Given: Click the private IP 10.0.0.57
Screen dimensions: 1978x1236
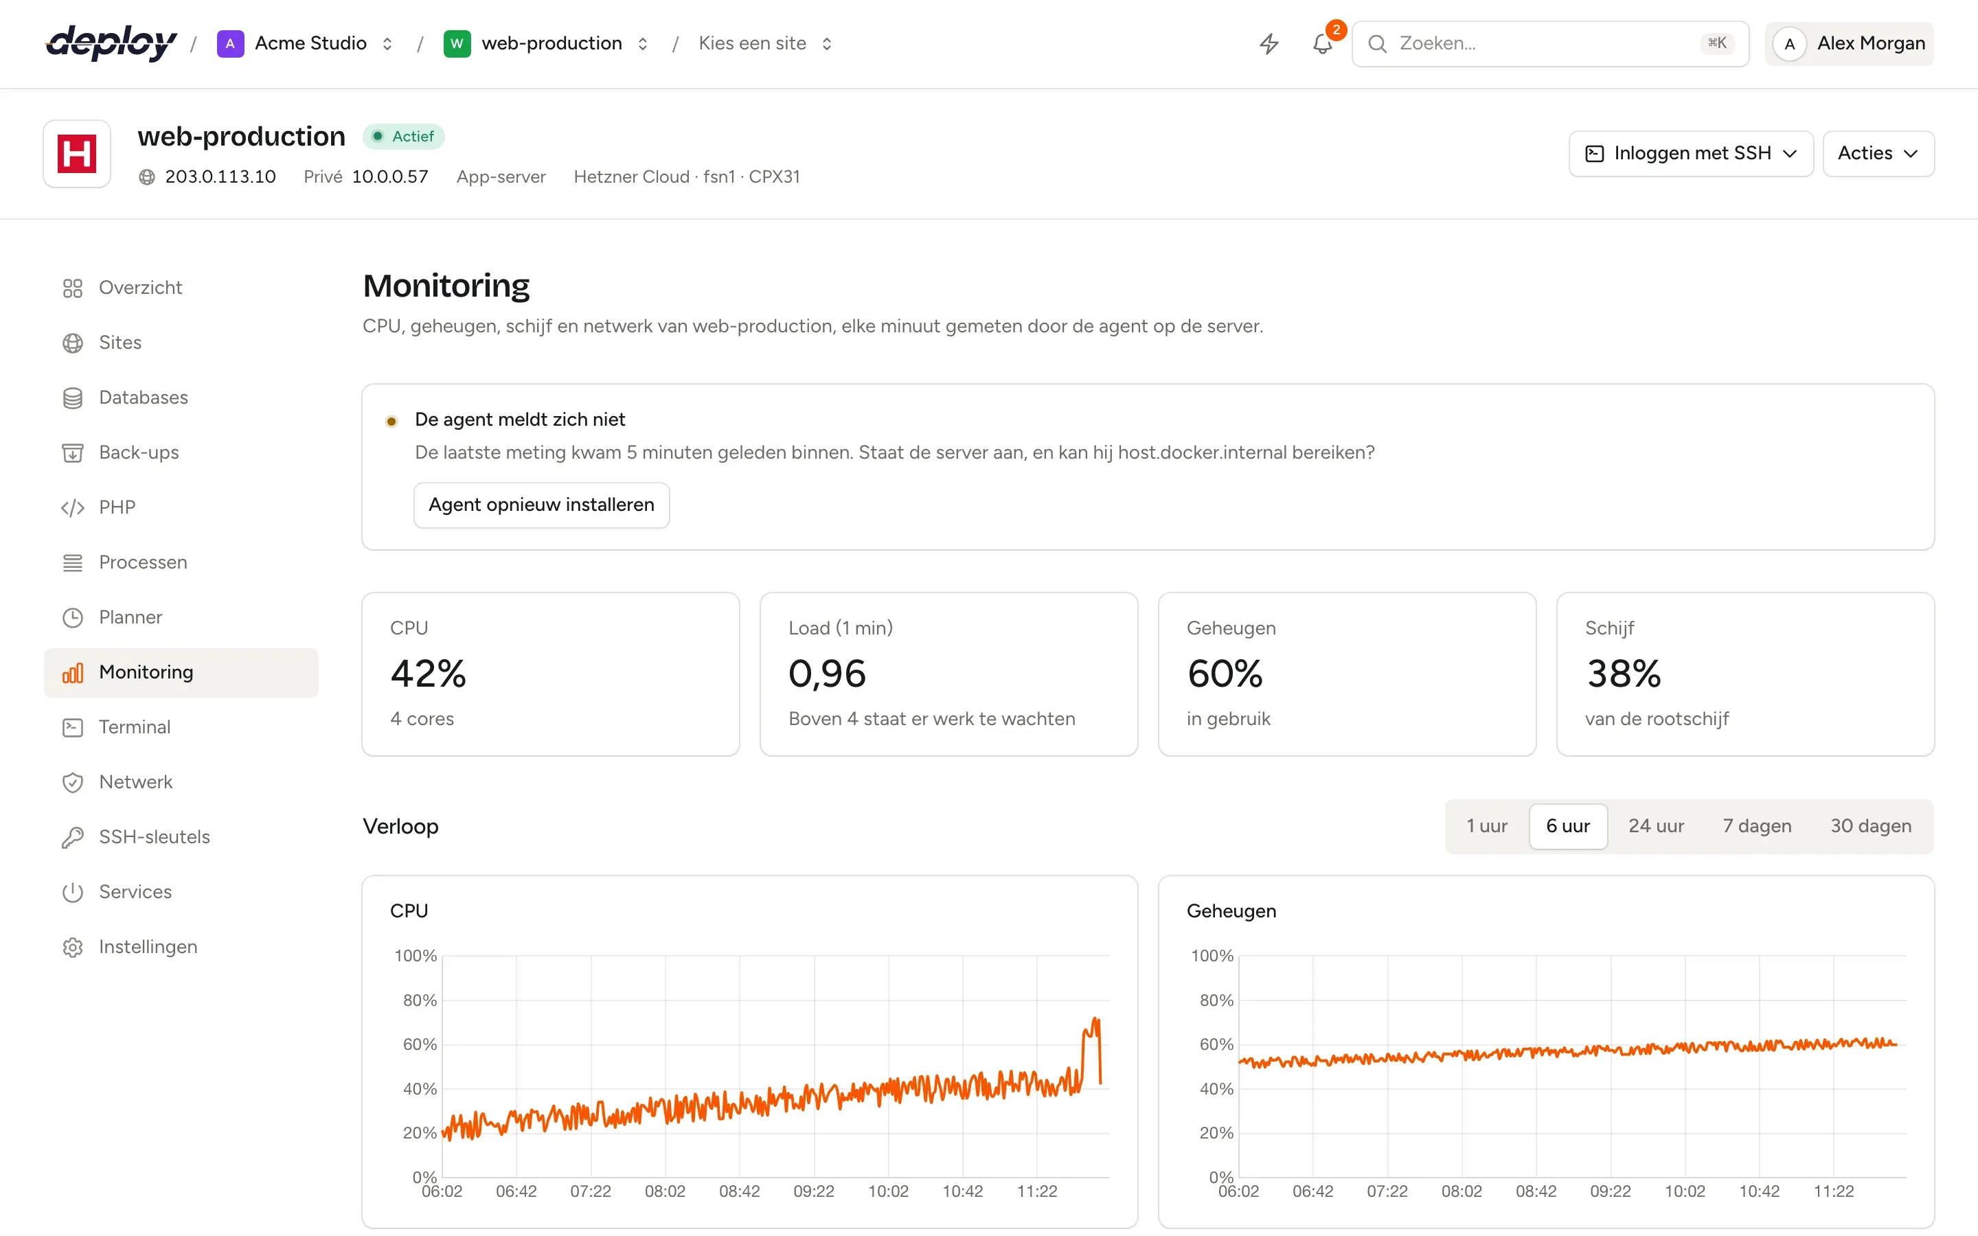Looking at the screenshot, I should [390, 176].
